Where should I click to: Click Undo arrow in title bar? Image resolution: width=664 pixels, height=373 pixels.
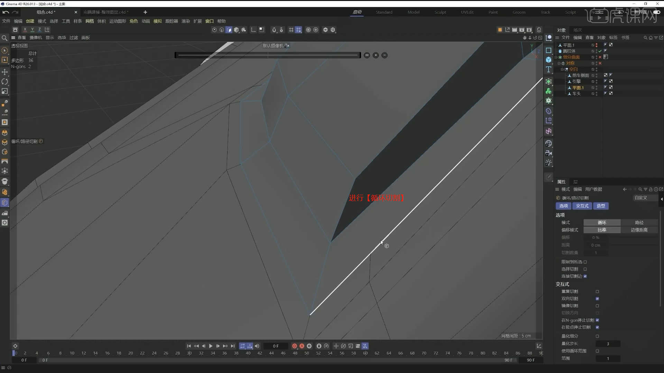(x=6, y=12)
